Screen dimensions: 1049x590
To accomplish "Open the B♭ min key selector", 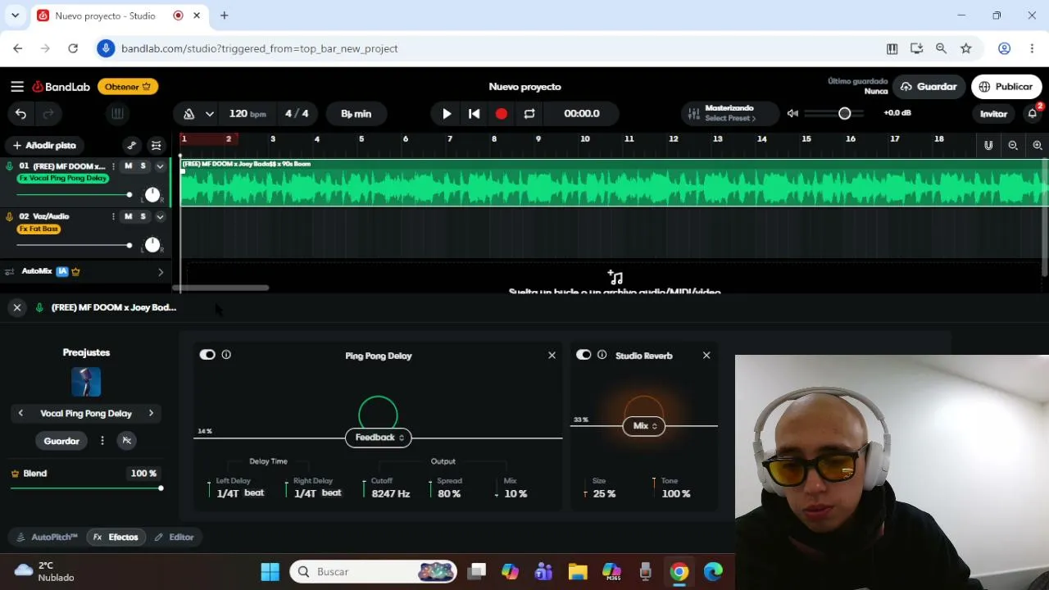I will (x=356, y=114).
